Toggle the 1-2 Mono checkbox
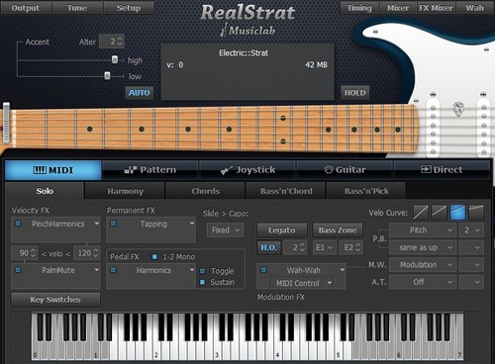 point(154,256)
